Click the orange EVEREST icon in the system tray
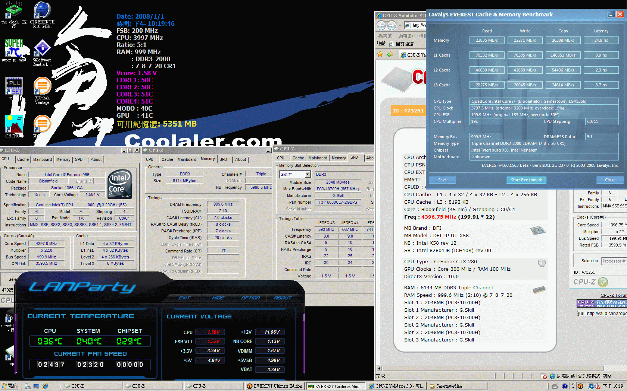 click(580, 386)
